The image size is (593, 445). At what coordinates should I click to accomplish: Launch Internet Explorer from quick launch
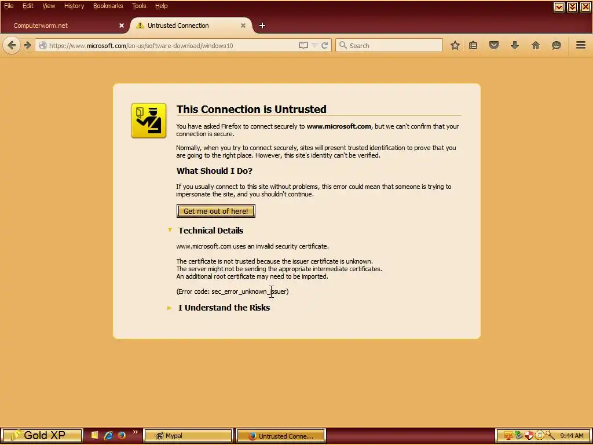click(108, 436)
